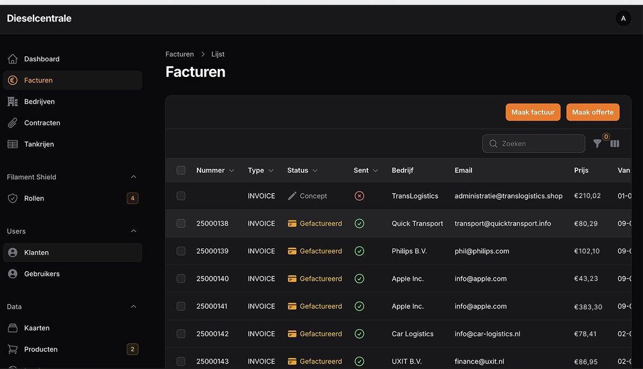This screenshot has height=369, width=643.
Task: Open the user avatar A menu
Action: [623, 18]
